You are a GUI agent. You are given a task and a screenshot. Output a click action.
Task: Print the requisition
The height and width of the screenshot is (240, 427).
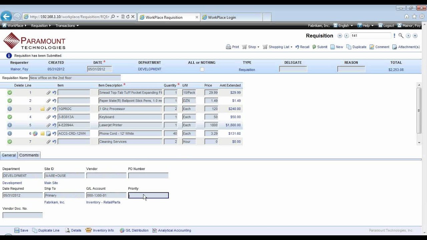pyautogui.click(x=233, y=47)
